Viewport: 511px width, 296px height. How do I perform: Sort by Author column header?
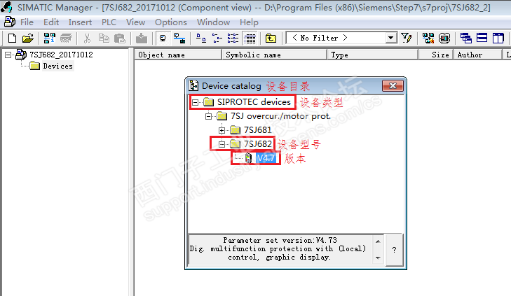[x=478, y=55]
